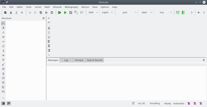Open the Bibliography menu
Image resolution: width=207 pixels, height=107 pixels.
(71, 7)
